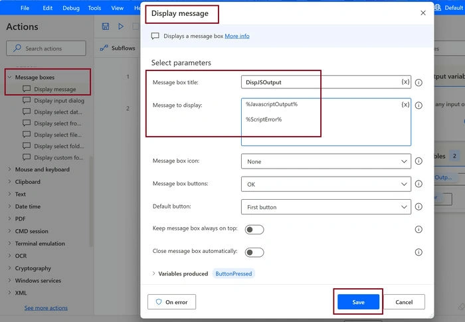Toggle Keep message box always on top
The width and height of the screenshot is (465, 322).
[254, 230]
